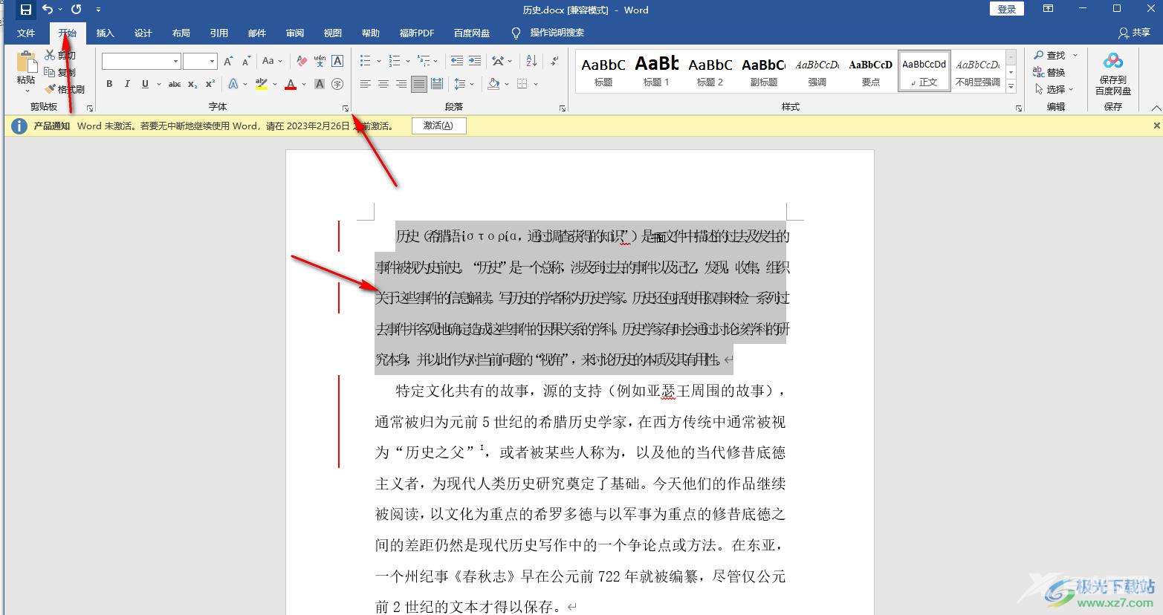Image resolution: width=1163 pixels, height=615 pixels.
Task: Click the 登录 login button
Action: coord(1007,9)
